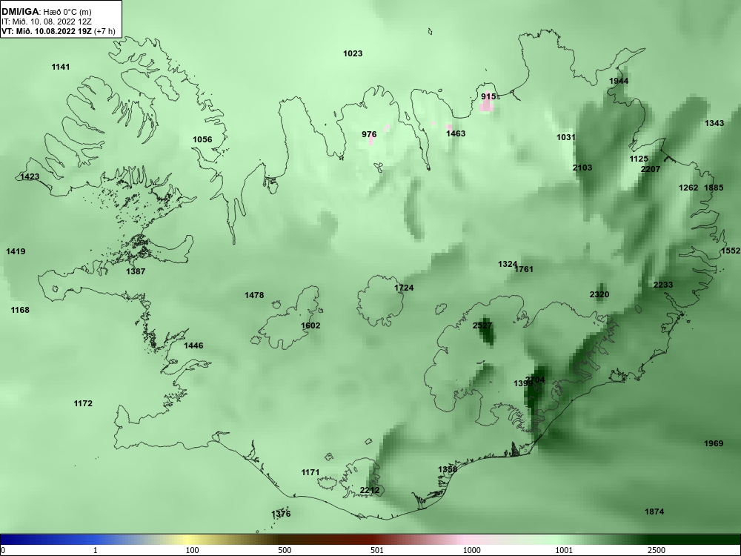Screen dimensions: 741x556
Task: Select the 1446 height label
Action: (x=193, y=346)
